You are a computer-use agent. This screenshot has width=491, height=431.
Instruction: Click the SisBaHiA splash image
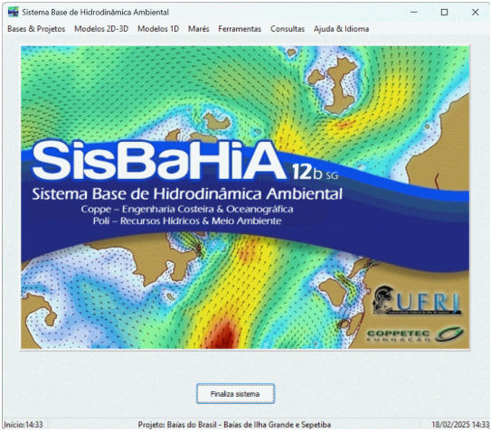pos(245,198)
